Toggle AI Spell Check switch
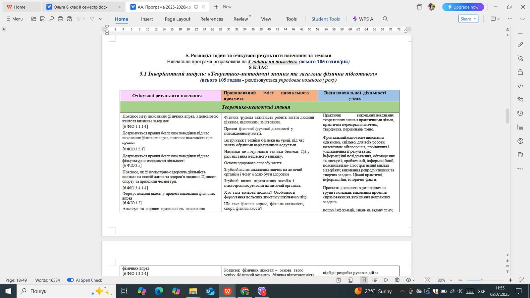This screenshot has height=298, width=530. coord(70,280)
